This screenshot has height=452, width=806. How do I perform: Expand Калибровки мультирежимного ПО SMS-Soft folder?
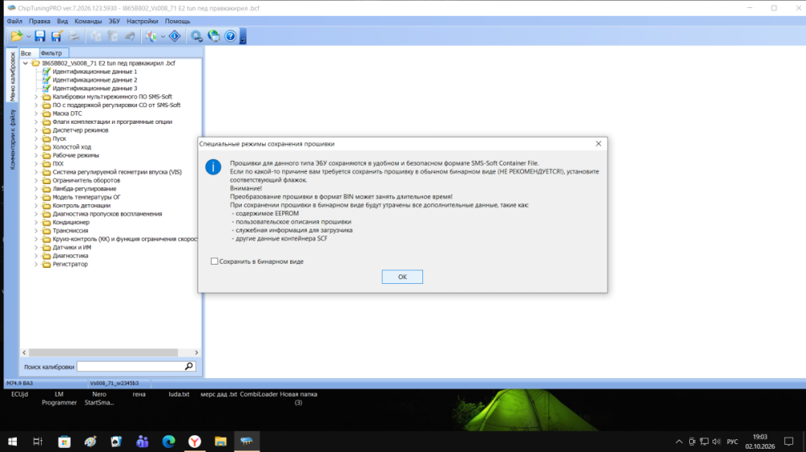[x=36, y=97]
